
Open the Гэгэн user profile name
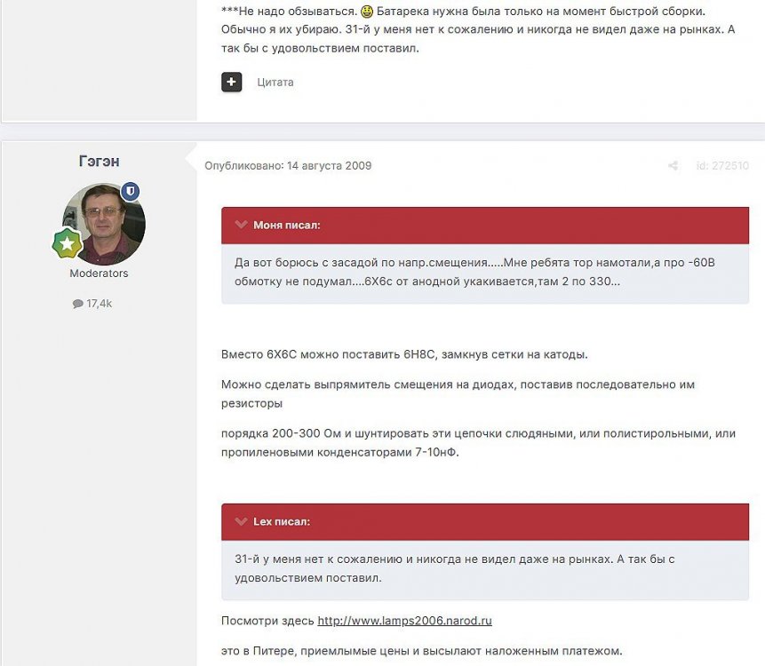[x=99, y=161]
